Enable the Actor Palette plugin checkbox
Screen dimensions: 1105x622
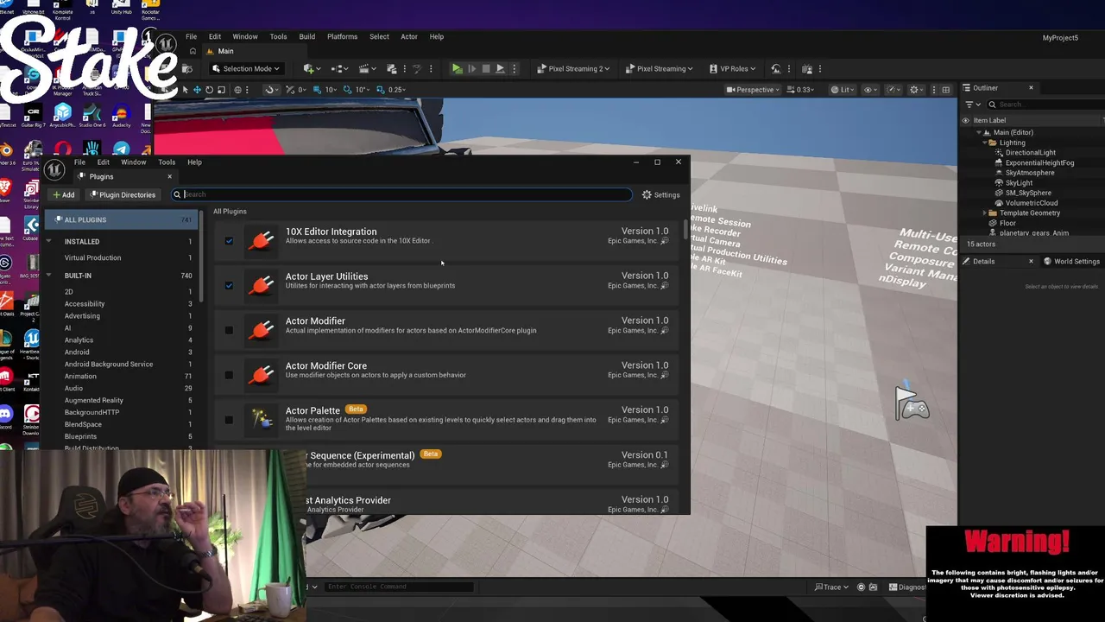[229, 420]
